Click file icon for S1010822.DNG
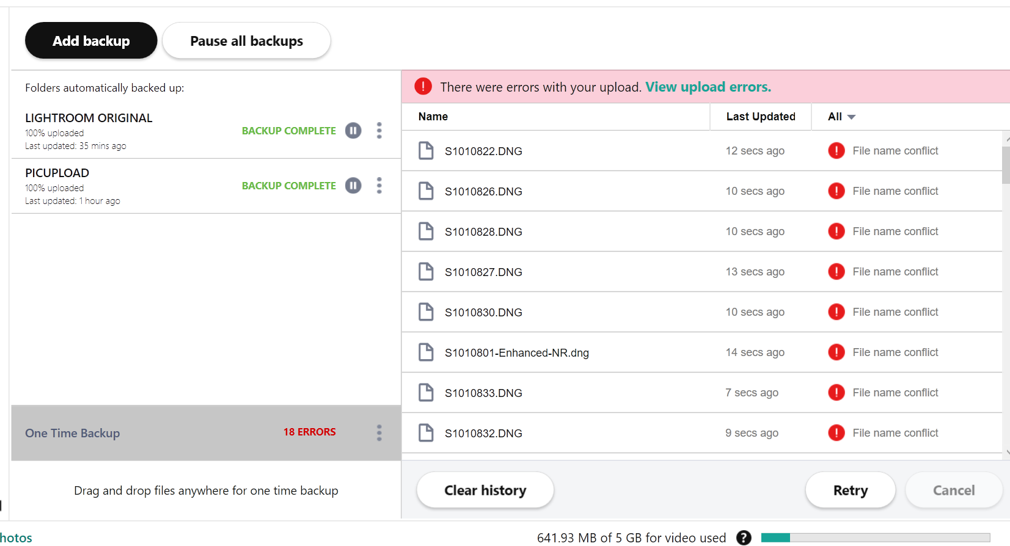 pos(426,151)
